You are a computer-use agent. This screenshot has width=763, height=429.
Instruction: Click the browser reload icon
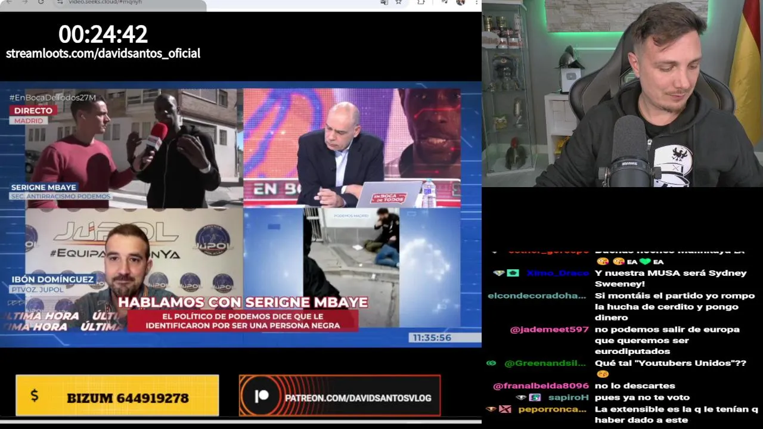click(41, 2)
